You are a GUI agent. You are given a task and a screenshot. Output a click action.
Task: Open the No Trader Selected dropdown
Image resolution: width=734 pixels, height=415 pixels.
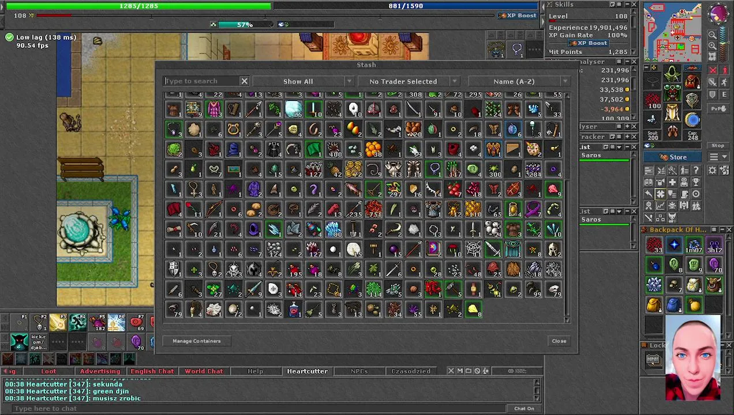[x=408, y=81]
